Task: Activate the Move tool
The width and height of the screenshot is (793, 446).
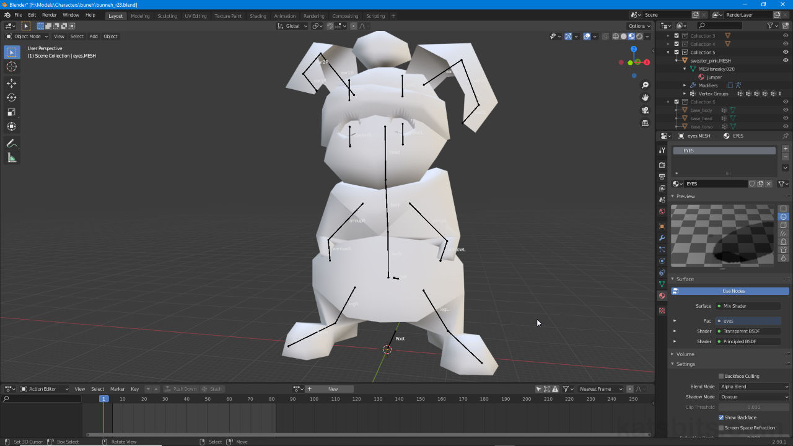Action: pyautogui.click(x=12, y=83)
